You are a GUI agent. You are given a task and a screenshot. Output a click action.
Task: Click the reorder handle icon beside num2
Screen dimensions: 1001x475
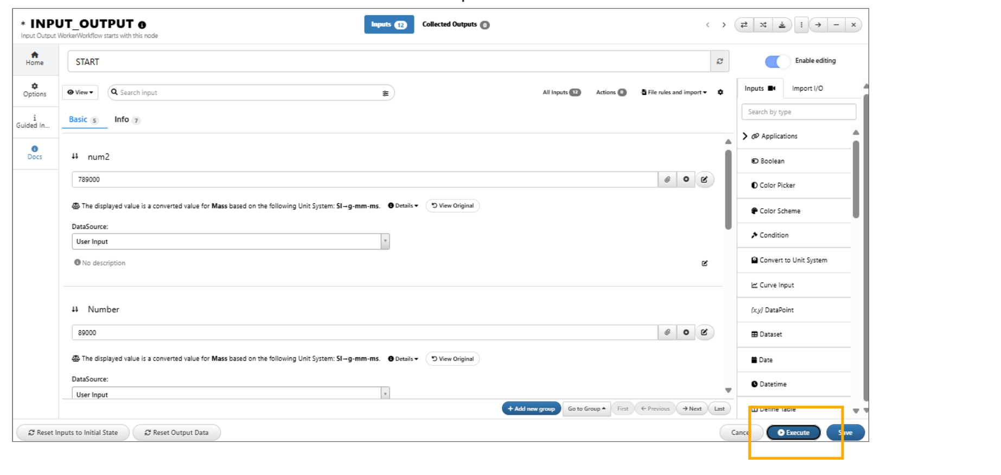75,156
